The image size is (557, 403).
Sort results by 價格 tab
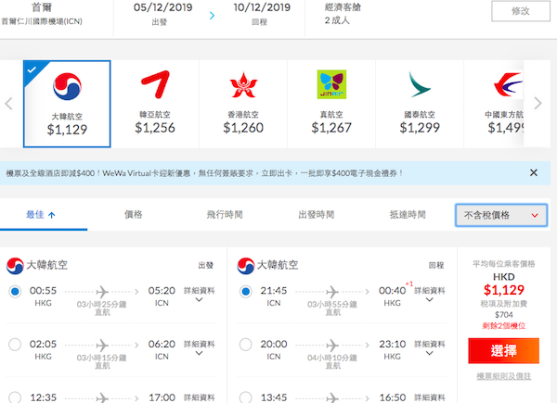point(133,215)
